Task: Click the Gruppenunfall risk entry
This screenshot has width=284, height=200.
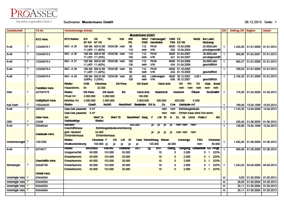Action: pyautogui.click(x=73, y=152)
